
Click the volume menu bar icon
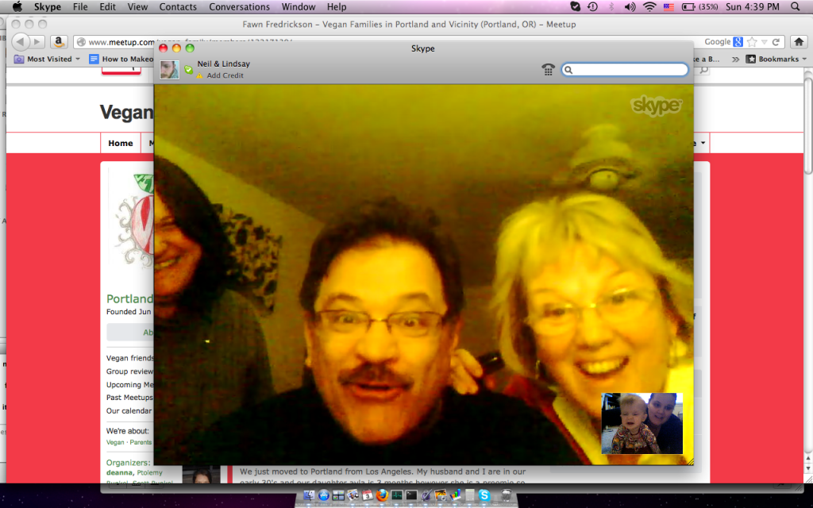click(630, 6)
